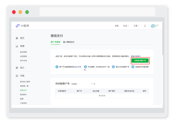This screenshot has width=176, height=124.
Task: Open 版本管理 in sidebar
Action: pyautogui.click(x=23, y=52)
